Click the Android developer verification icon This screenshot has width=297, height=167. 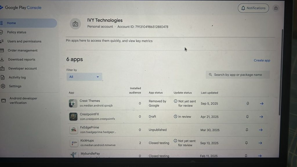[3, 101]
